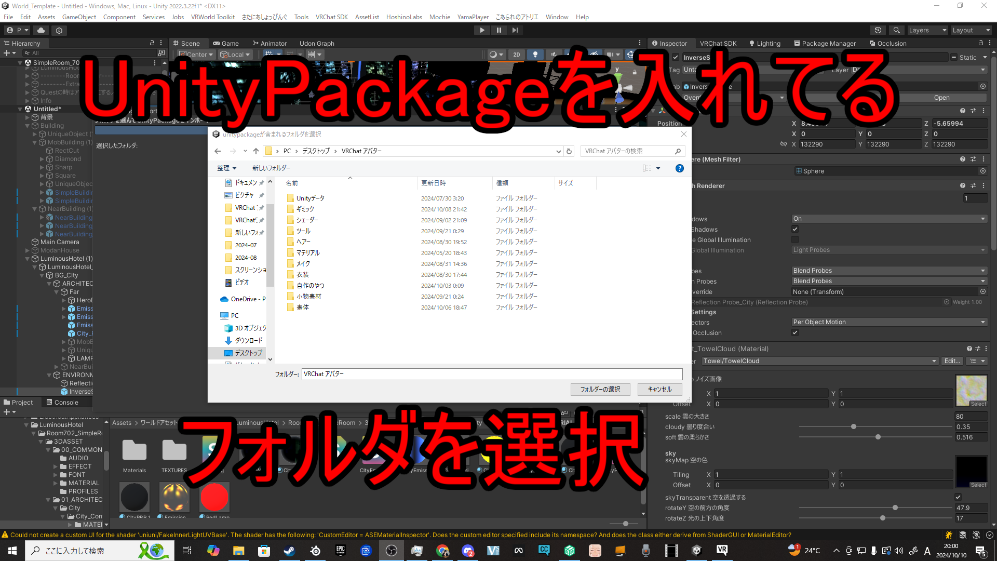Uncheck the Dynamic Occlusion checkbox
The width and height of the screenshot is (997, 561).
pyautogui.click(x=794, y=332)
